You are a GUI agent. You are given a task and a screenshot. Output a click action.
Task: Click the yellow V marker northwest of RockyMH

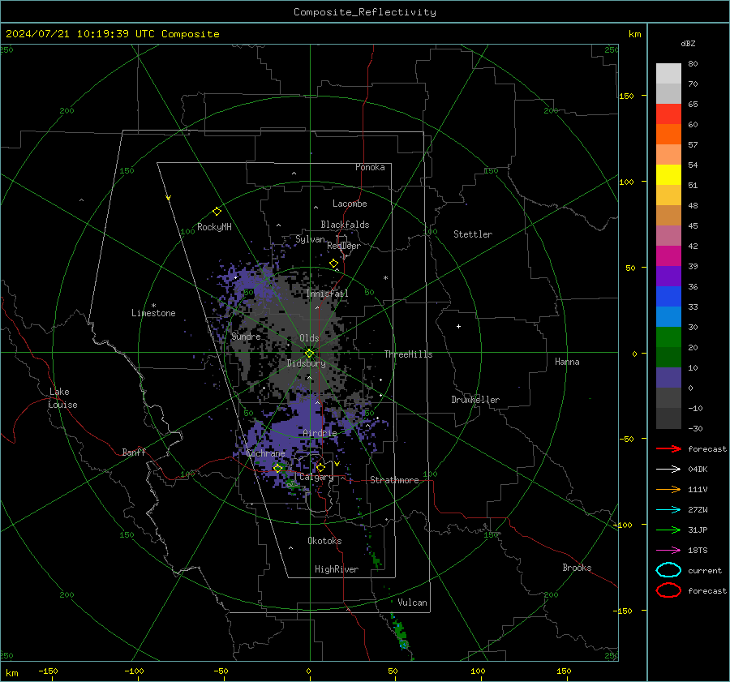click(169, 198)
